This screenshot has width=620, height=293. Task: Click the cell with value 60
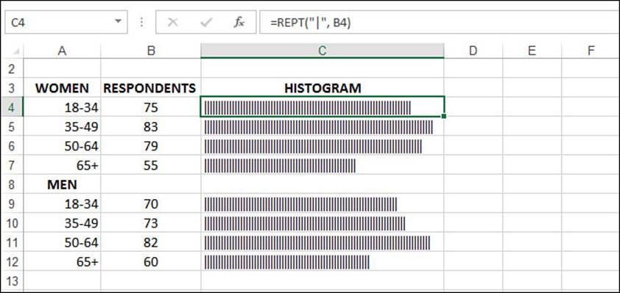click(151, 262)
